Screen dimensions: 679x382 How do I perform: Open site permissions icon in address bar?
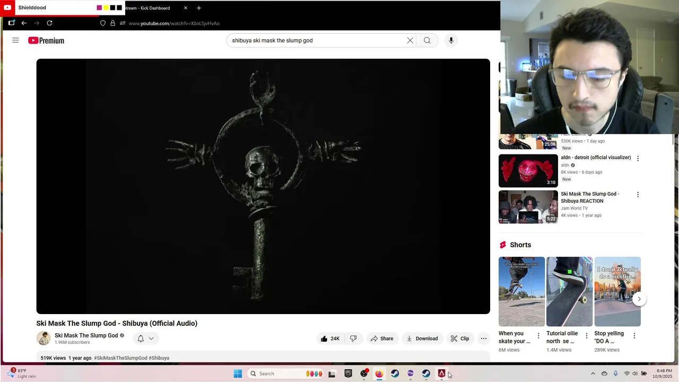[x=123, y=23]
